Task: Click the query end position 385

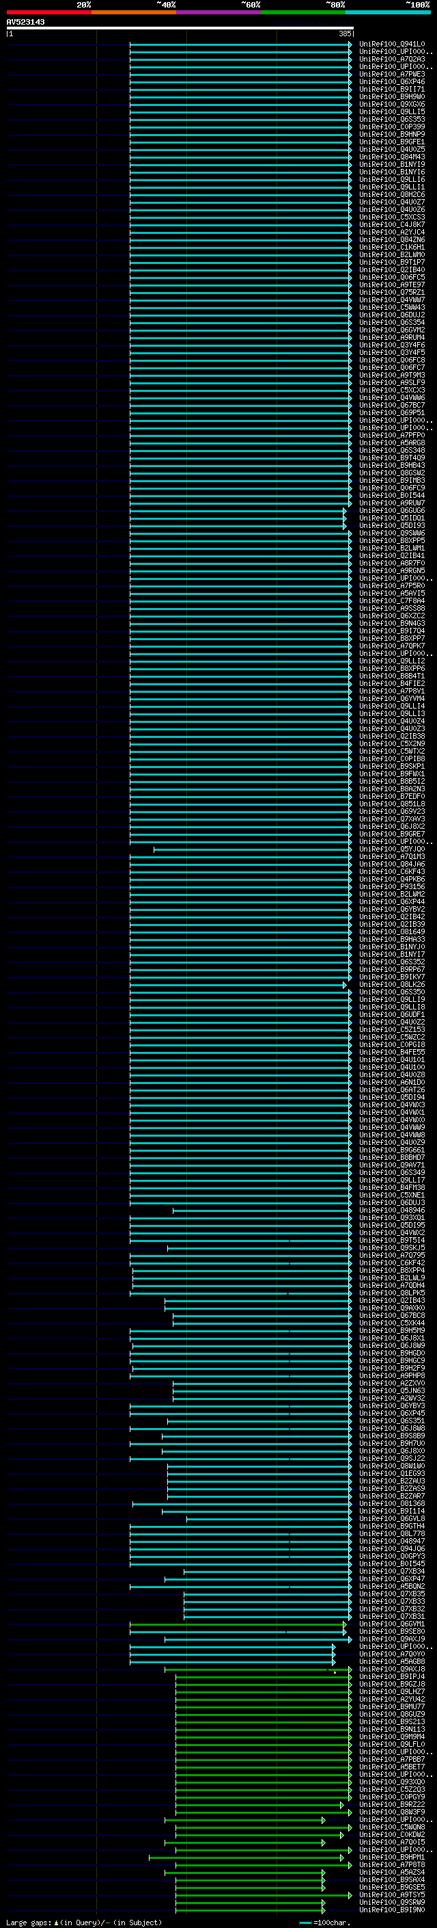Action: pos(344,34)
